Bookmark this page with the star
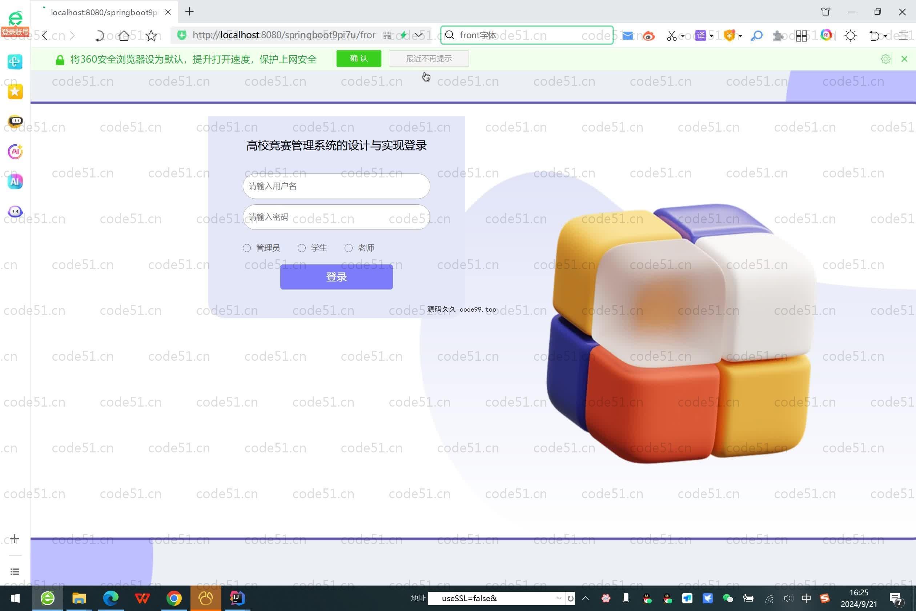Screen dimensions: 916x611 pos(151,36)
